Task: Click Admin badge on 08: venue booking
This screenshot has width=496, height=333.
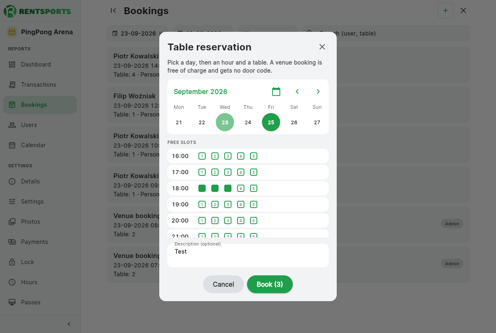Action: (452, 224)
